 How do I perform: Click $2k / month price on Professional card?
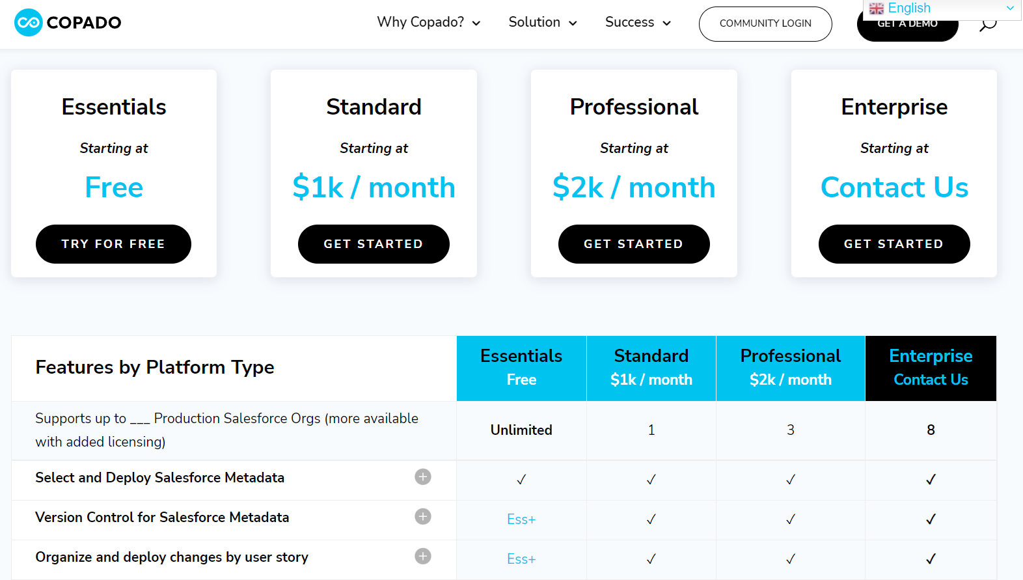(634, 187)
